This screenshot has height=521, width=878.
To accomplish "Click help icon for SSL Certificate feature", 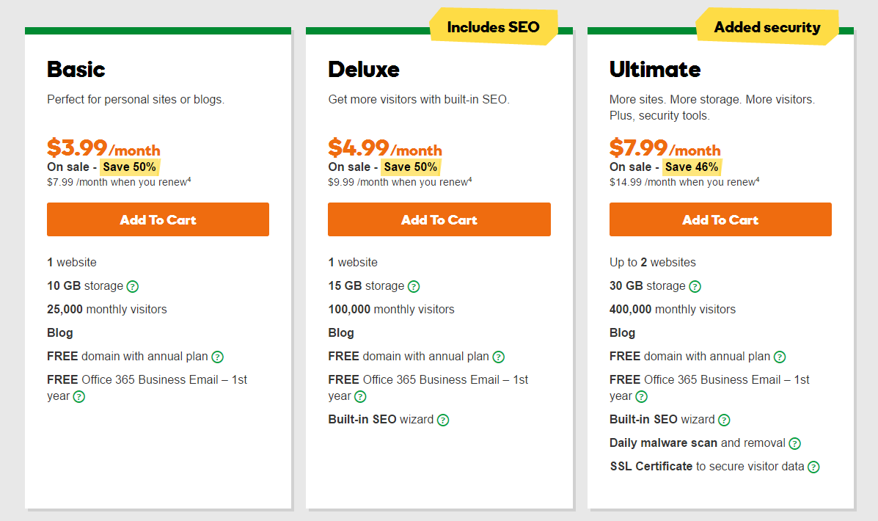I will tap(813, 467).
